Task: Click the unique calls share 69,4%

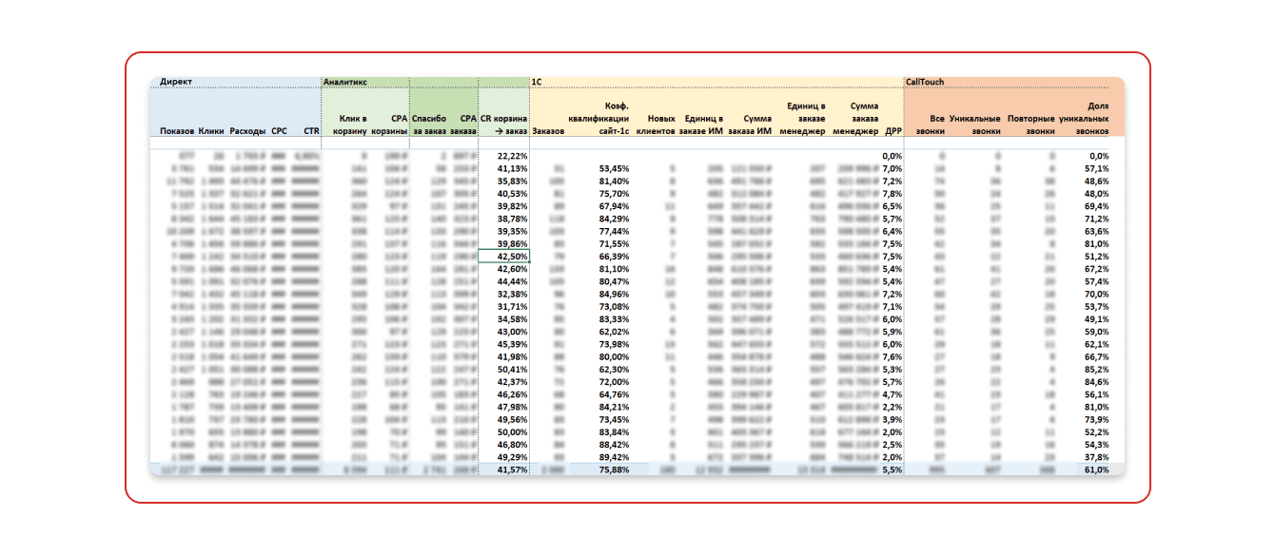Action: [x=1099, y=205]
